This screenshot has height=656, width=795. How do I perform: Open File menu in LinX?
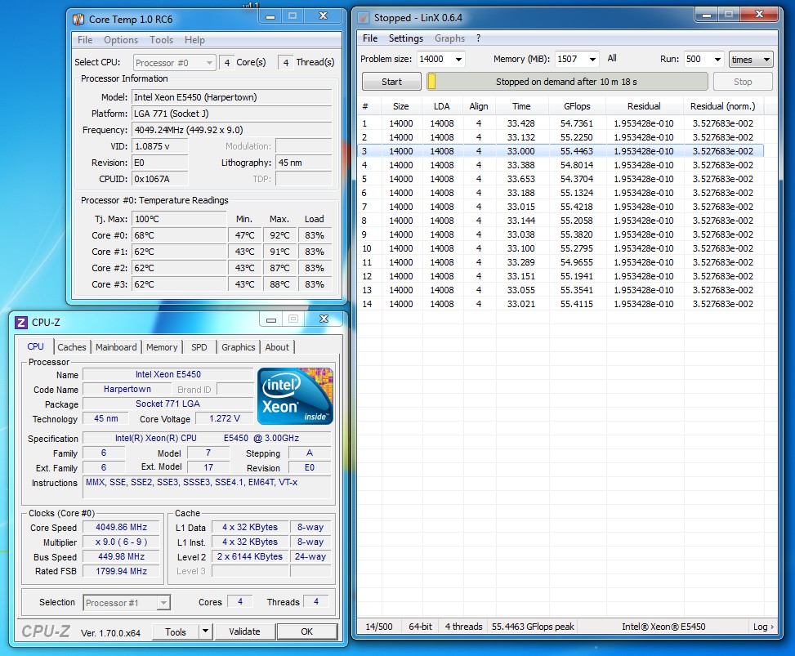pyautogui.click(x=370, y=38)
